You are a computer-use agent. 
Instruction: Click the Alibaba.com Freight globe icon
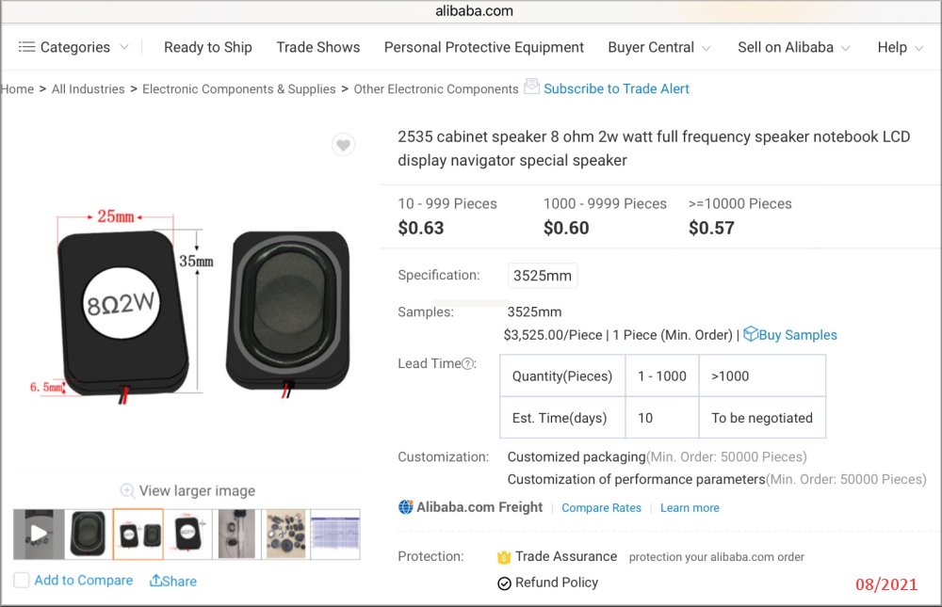[406, 507]
